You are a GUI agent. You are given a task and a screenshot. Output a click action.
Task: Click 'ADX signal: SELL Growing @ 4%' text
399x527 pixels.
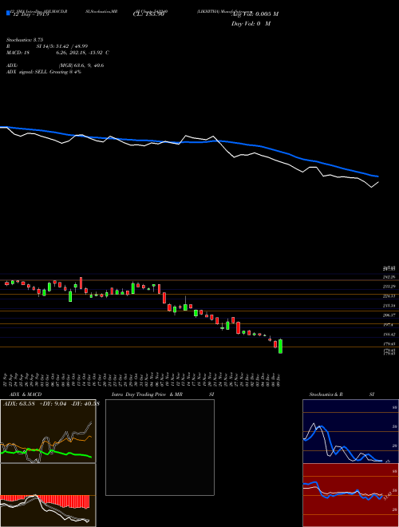pos(44,72)
